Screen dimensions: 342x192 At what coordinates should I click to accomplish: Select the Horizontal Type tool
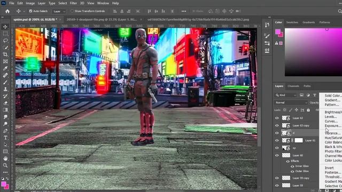pyautogui.click(x=5, y=138)
